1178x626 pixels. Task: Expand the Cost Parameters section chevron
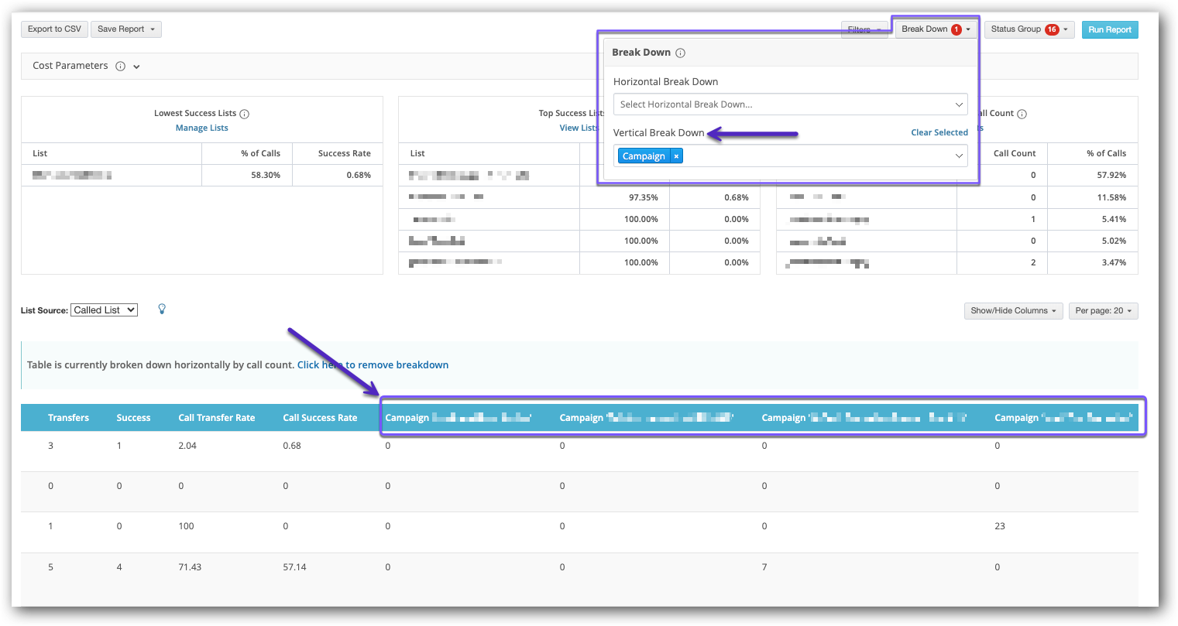136,66
